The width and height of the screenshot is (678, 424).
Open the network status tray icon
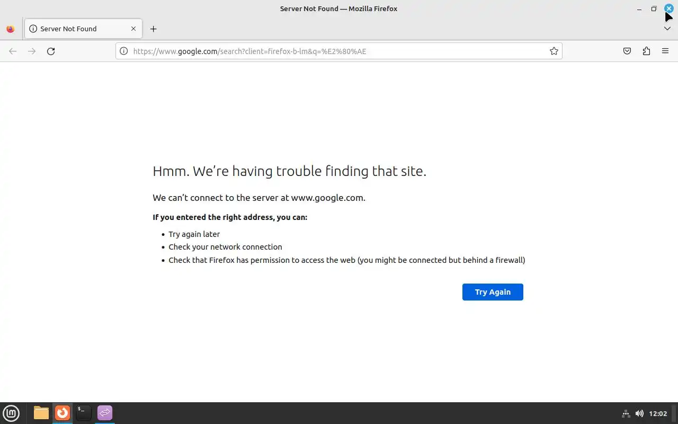pyautogui.click(x=626, y=413)
